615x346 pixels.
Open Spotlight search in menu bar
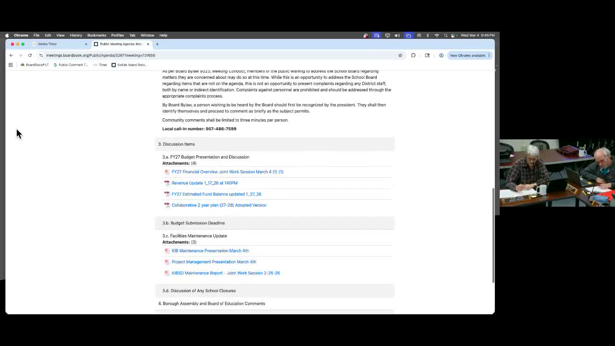(x=446, y=35)
